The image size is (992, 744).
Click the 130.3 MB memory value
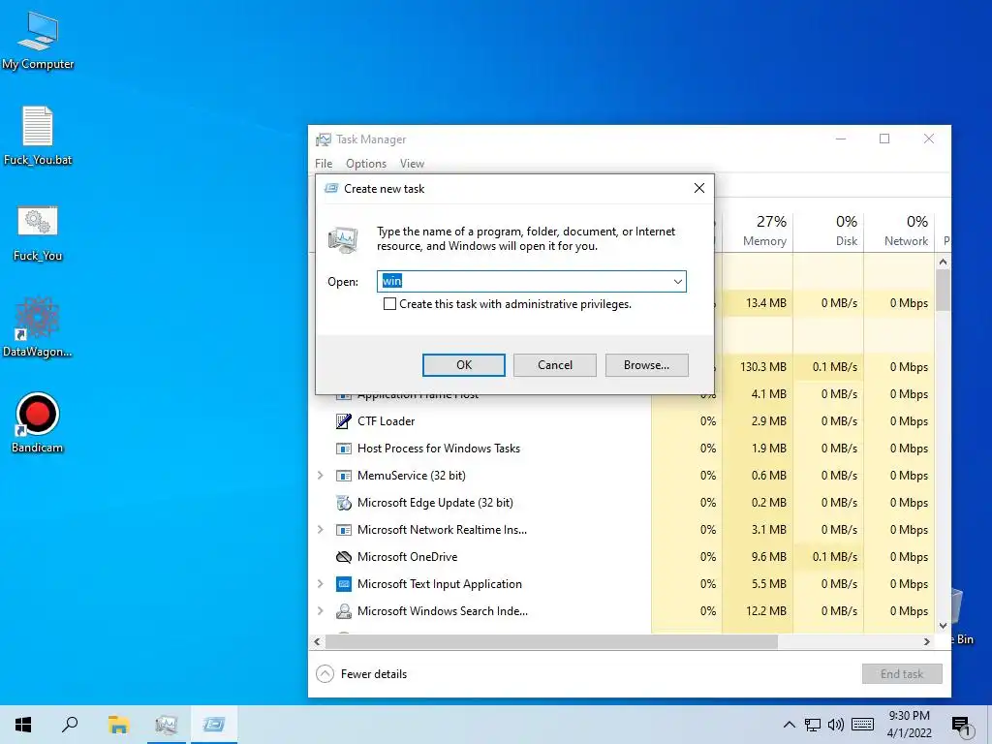(x=763, y=367)
